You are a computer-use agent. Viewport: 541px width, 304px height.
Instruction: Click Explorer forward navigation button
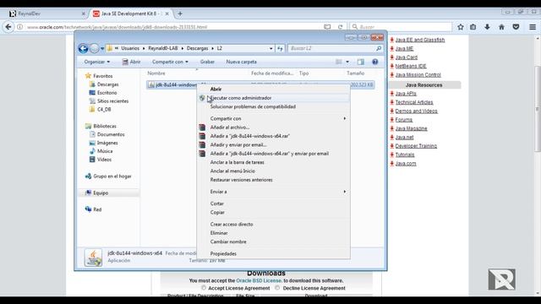tap(94, 49)
